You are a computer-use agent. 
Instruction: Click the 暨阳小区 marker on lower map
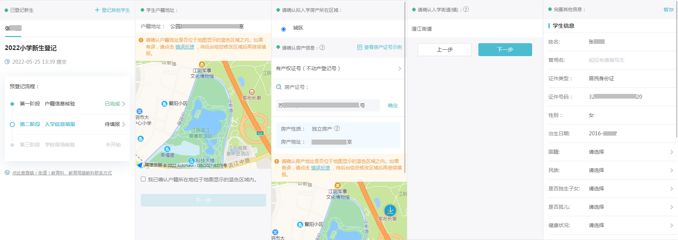pyautogui.click(x=300, y=225)
